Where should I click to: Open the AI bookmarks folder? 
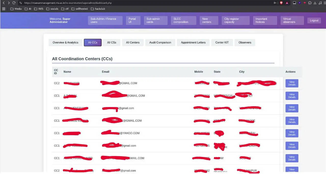pos(28,9)
